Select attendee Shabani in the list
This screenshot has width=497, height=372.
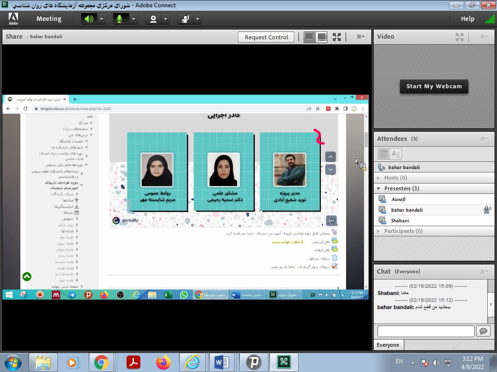pyautogui.click(x=400, y=220)
